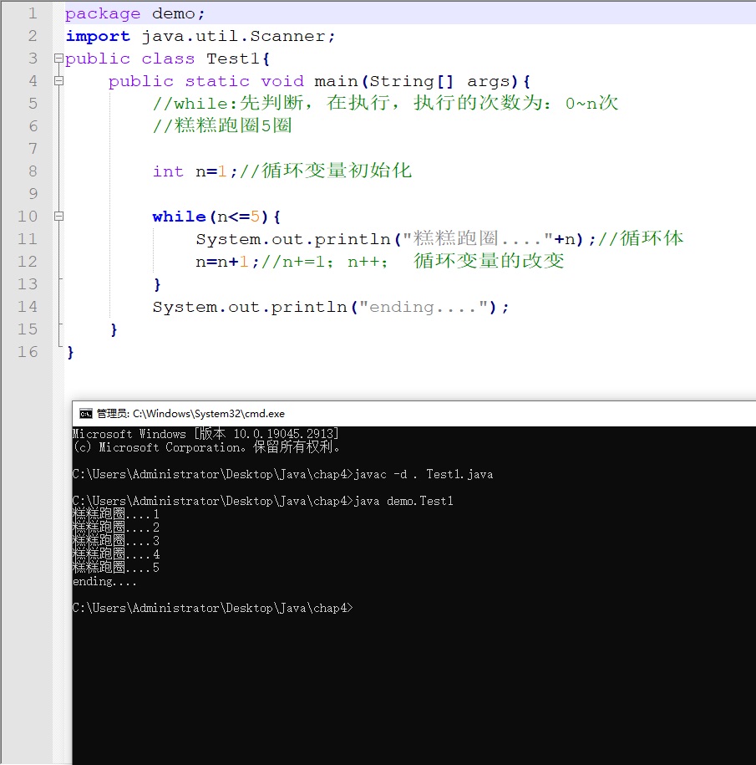Screen dimensions: 756x765
Task: Click output line '糕糕跑圈....3' in cmd
Action: click(116, 541)
